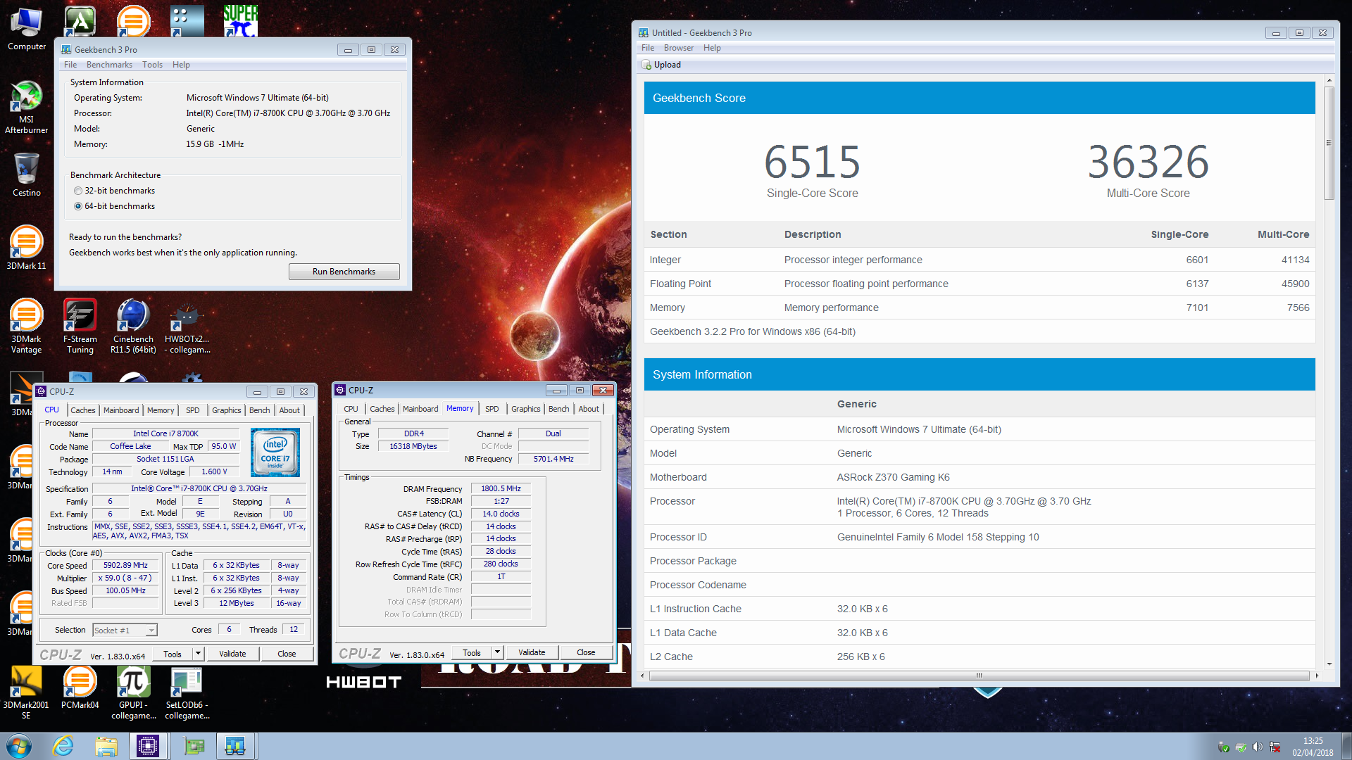The height and width of the screenshot is (760, 1352).
Task: Click the DRAM Frequency 1800.5 MHz field
Action: coord(501,488)
